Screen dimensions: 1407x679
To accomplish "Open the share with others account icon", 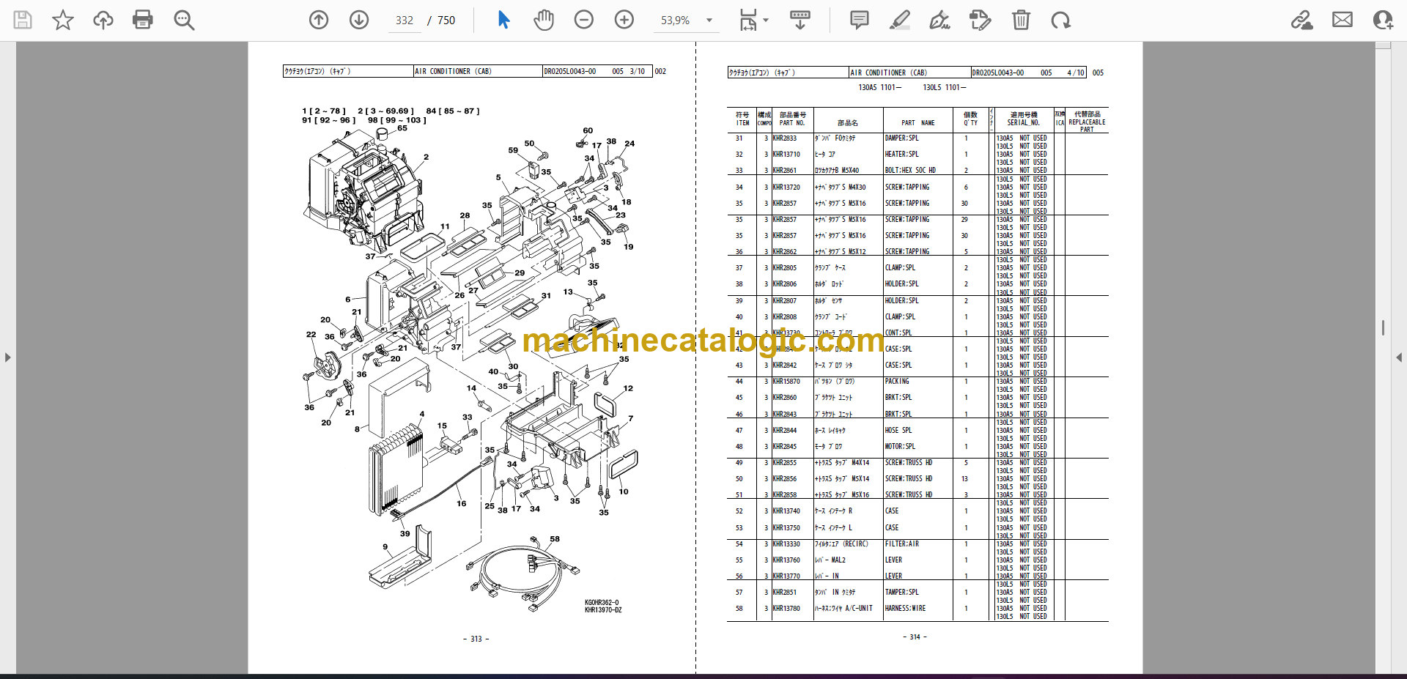I will click(x=1383, y=20).
